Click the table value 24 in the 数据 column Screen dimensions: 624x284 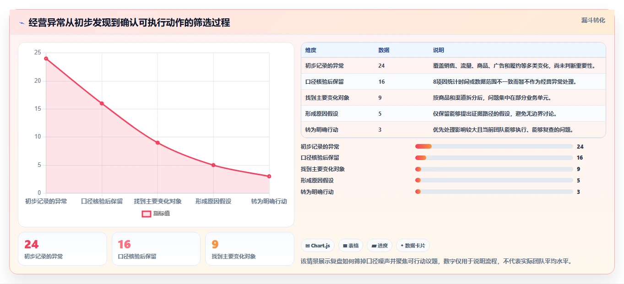coord(382,66)
